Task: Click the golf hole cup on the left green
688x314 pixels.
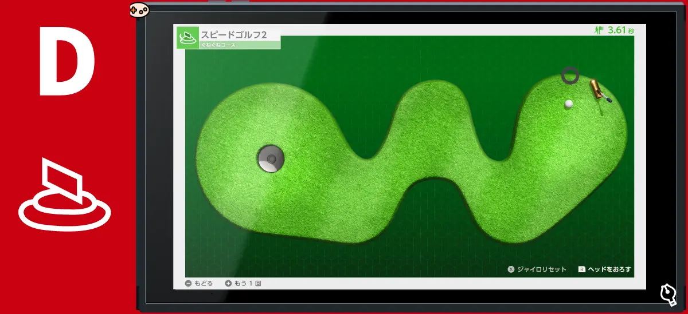Action: 271,159
